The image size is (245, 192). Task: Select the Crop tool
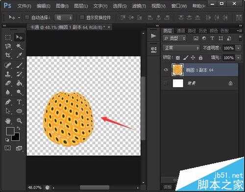pos(8,55)
